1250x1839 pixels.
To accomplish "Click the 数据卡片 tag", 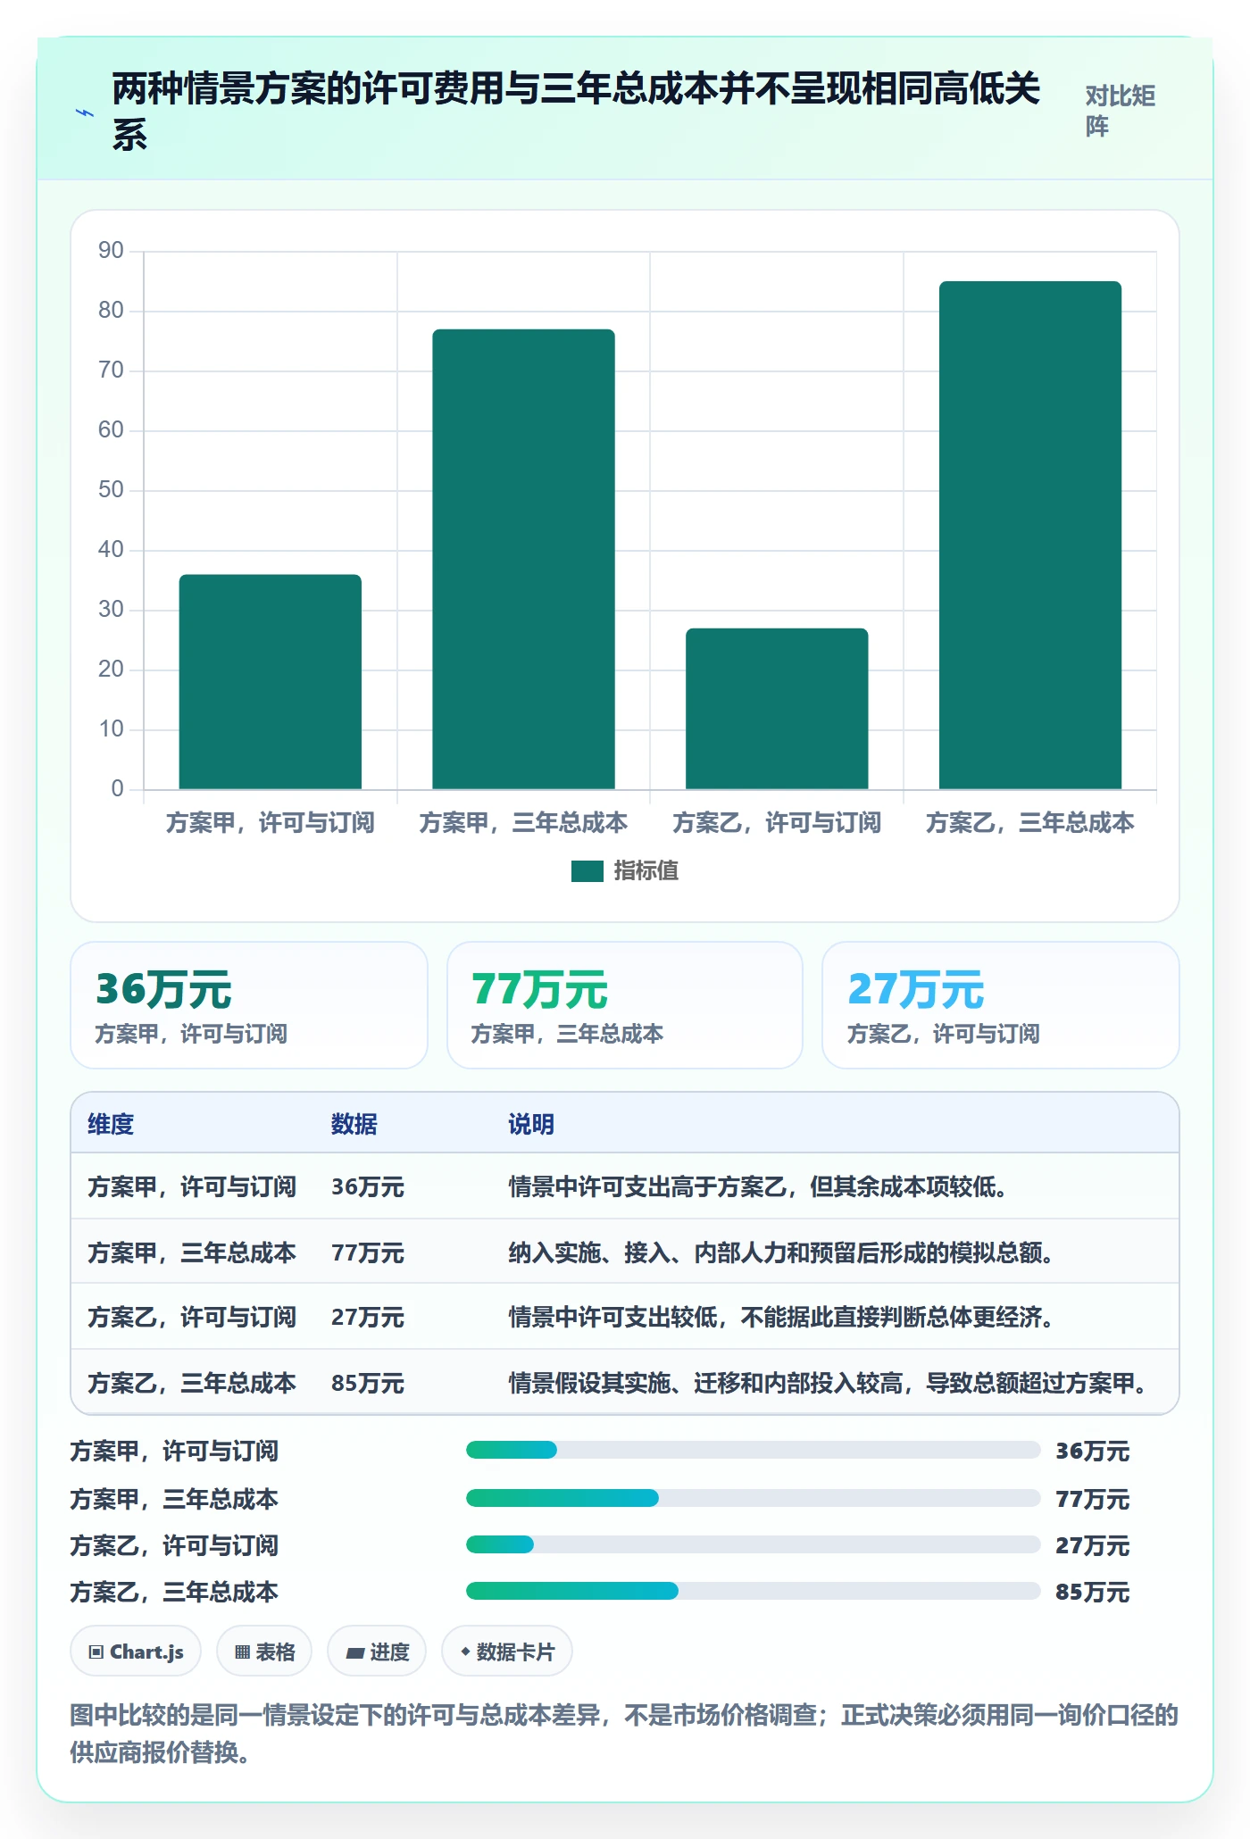I will click(507, 1652).
